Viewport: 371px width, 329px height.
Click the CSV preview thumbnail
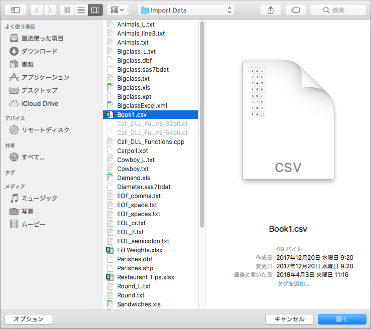click(x=288, y=119)
